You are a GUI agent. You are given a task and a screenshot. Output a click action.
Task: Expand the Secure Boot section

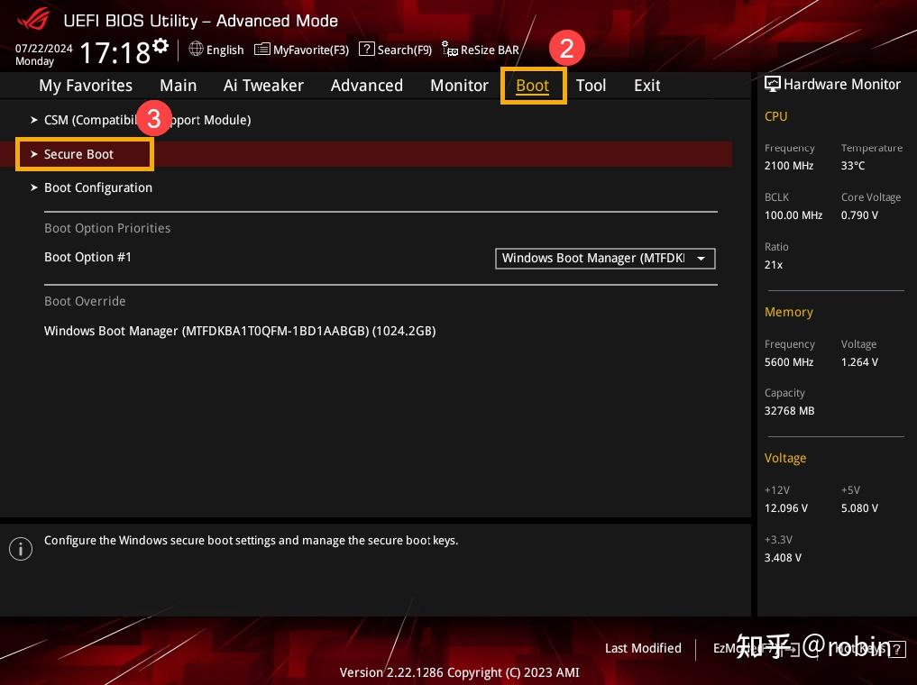78,154
